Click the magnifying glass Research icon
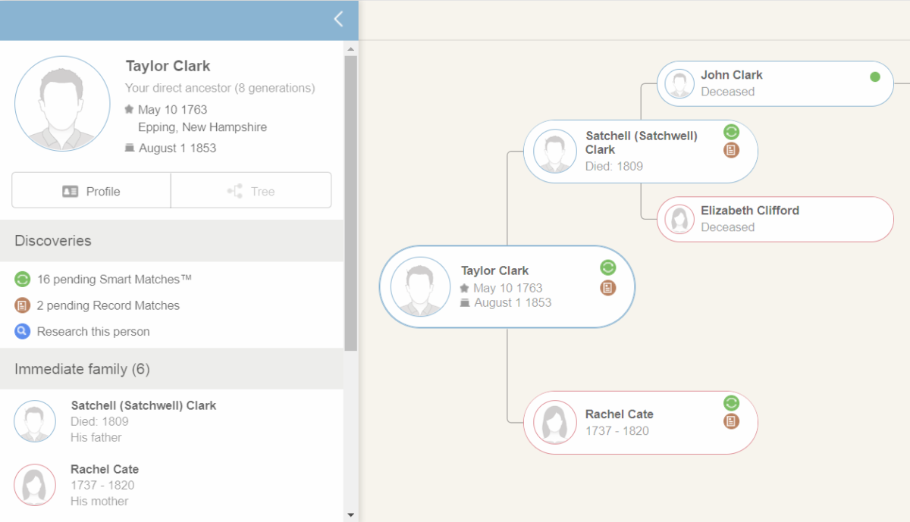This screenshot has height=522, width=910. (x=21, y=331)
